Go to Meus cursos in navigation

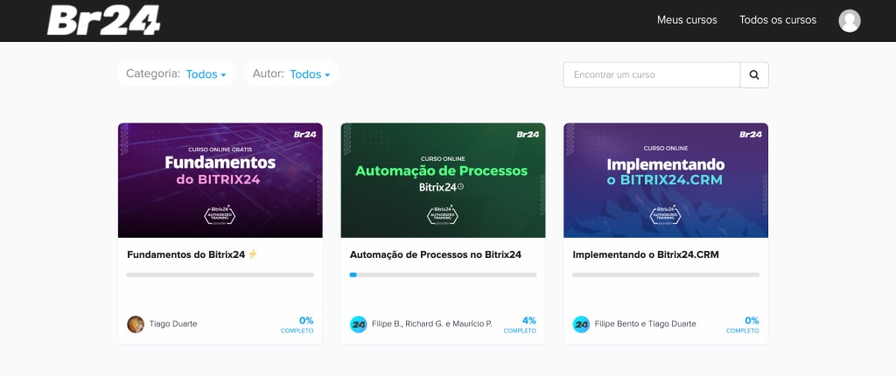tap(687, 20)
